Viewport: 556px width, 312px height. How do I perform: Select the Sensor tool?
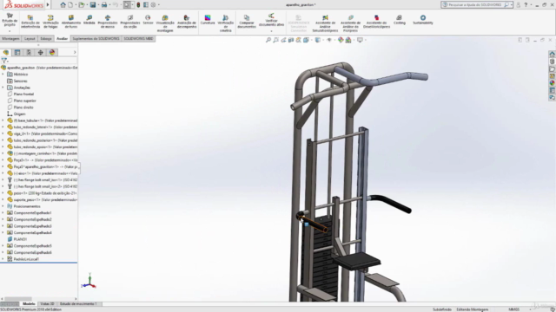[x=148, y=20]
